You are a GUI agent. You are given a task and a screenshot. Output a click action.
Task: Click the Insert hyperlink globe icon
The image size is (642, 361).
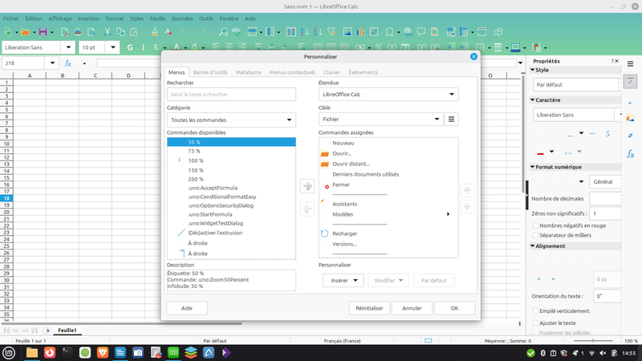408,32
